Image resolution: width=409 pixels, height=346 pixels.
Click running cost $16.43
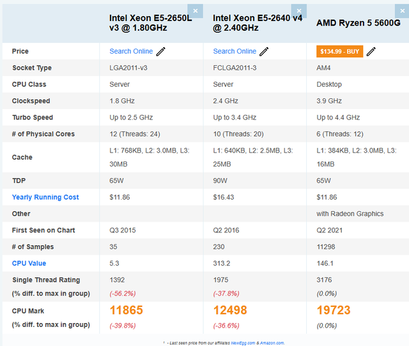pyautogui.click(x=224, y=197)
